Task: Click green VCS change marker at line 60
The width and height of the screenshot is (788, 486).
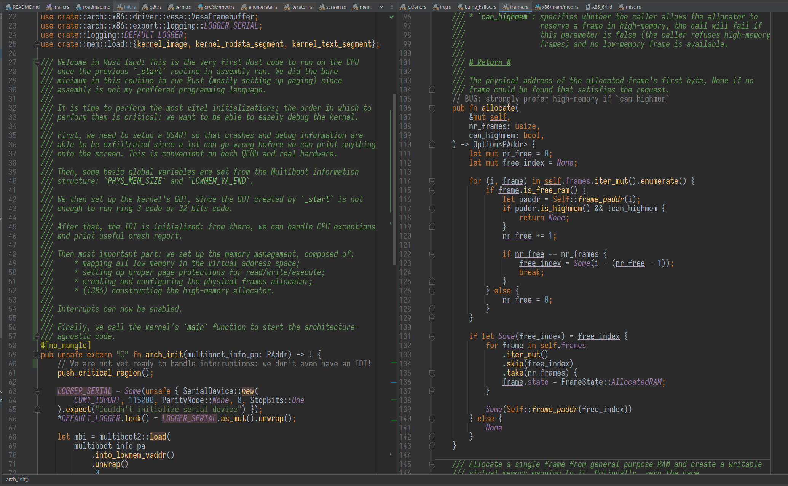Action: tap(35, 364)
